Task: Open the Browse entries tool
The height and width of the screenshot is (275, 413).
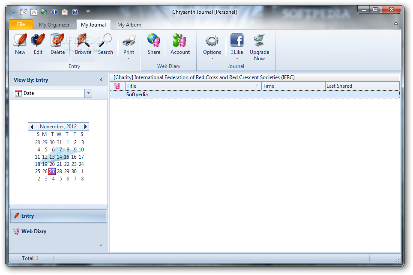Action: [83, 44]
